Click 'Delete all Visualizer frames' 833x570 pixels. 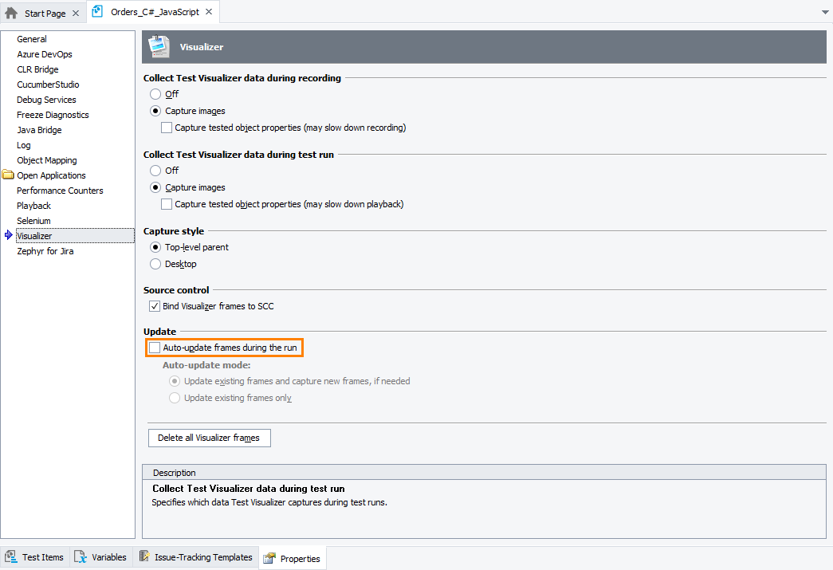(x=209, y=438)
